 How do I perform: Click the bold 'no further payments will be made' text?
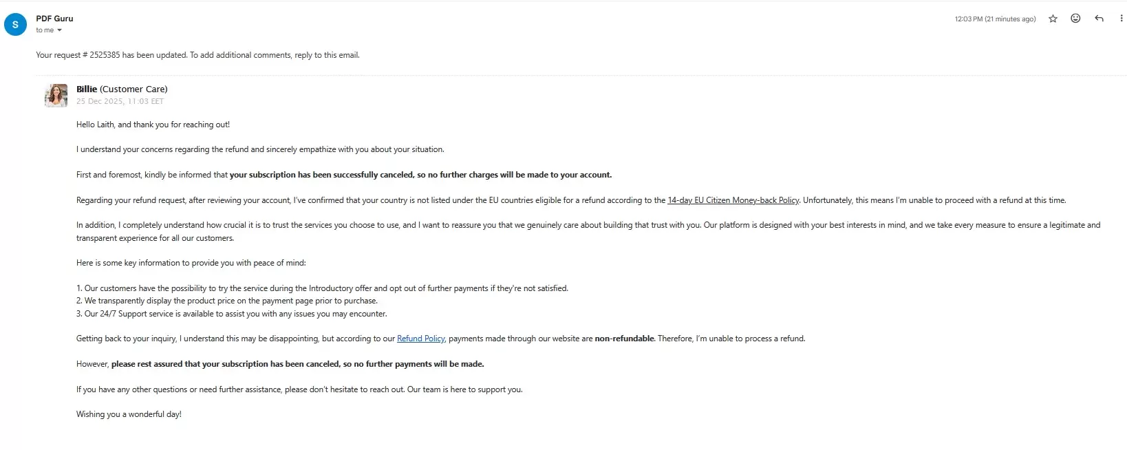418,364
